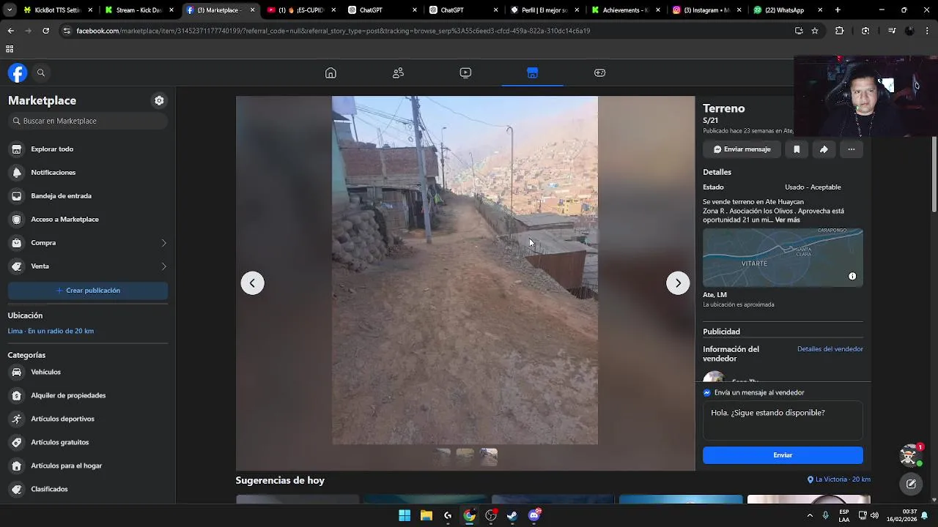The image size is (938, 527).
Task: Change location Lima radio 20 km
Action: [51, 331]
